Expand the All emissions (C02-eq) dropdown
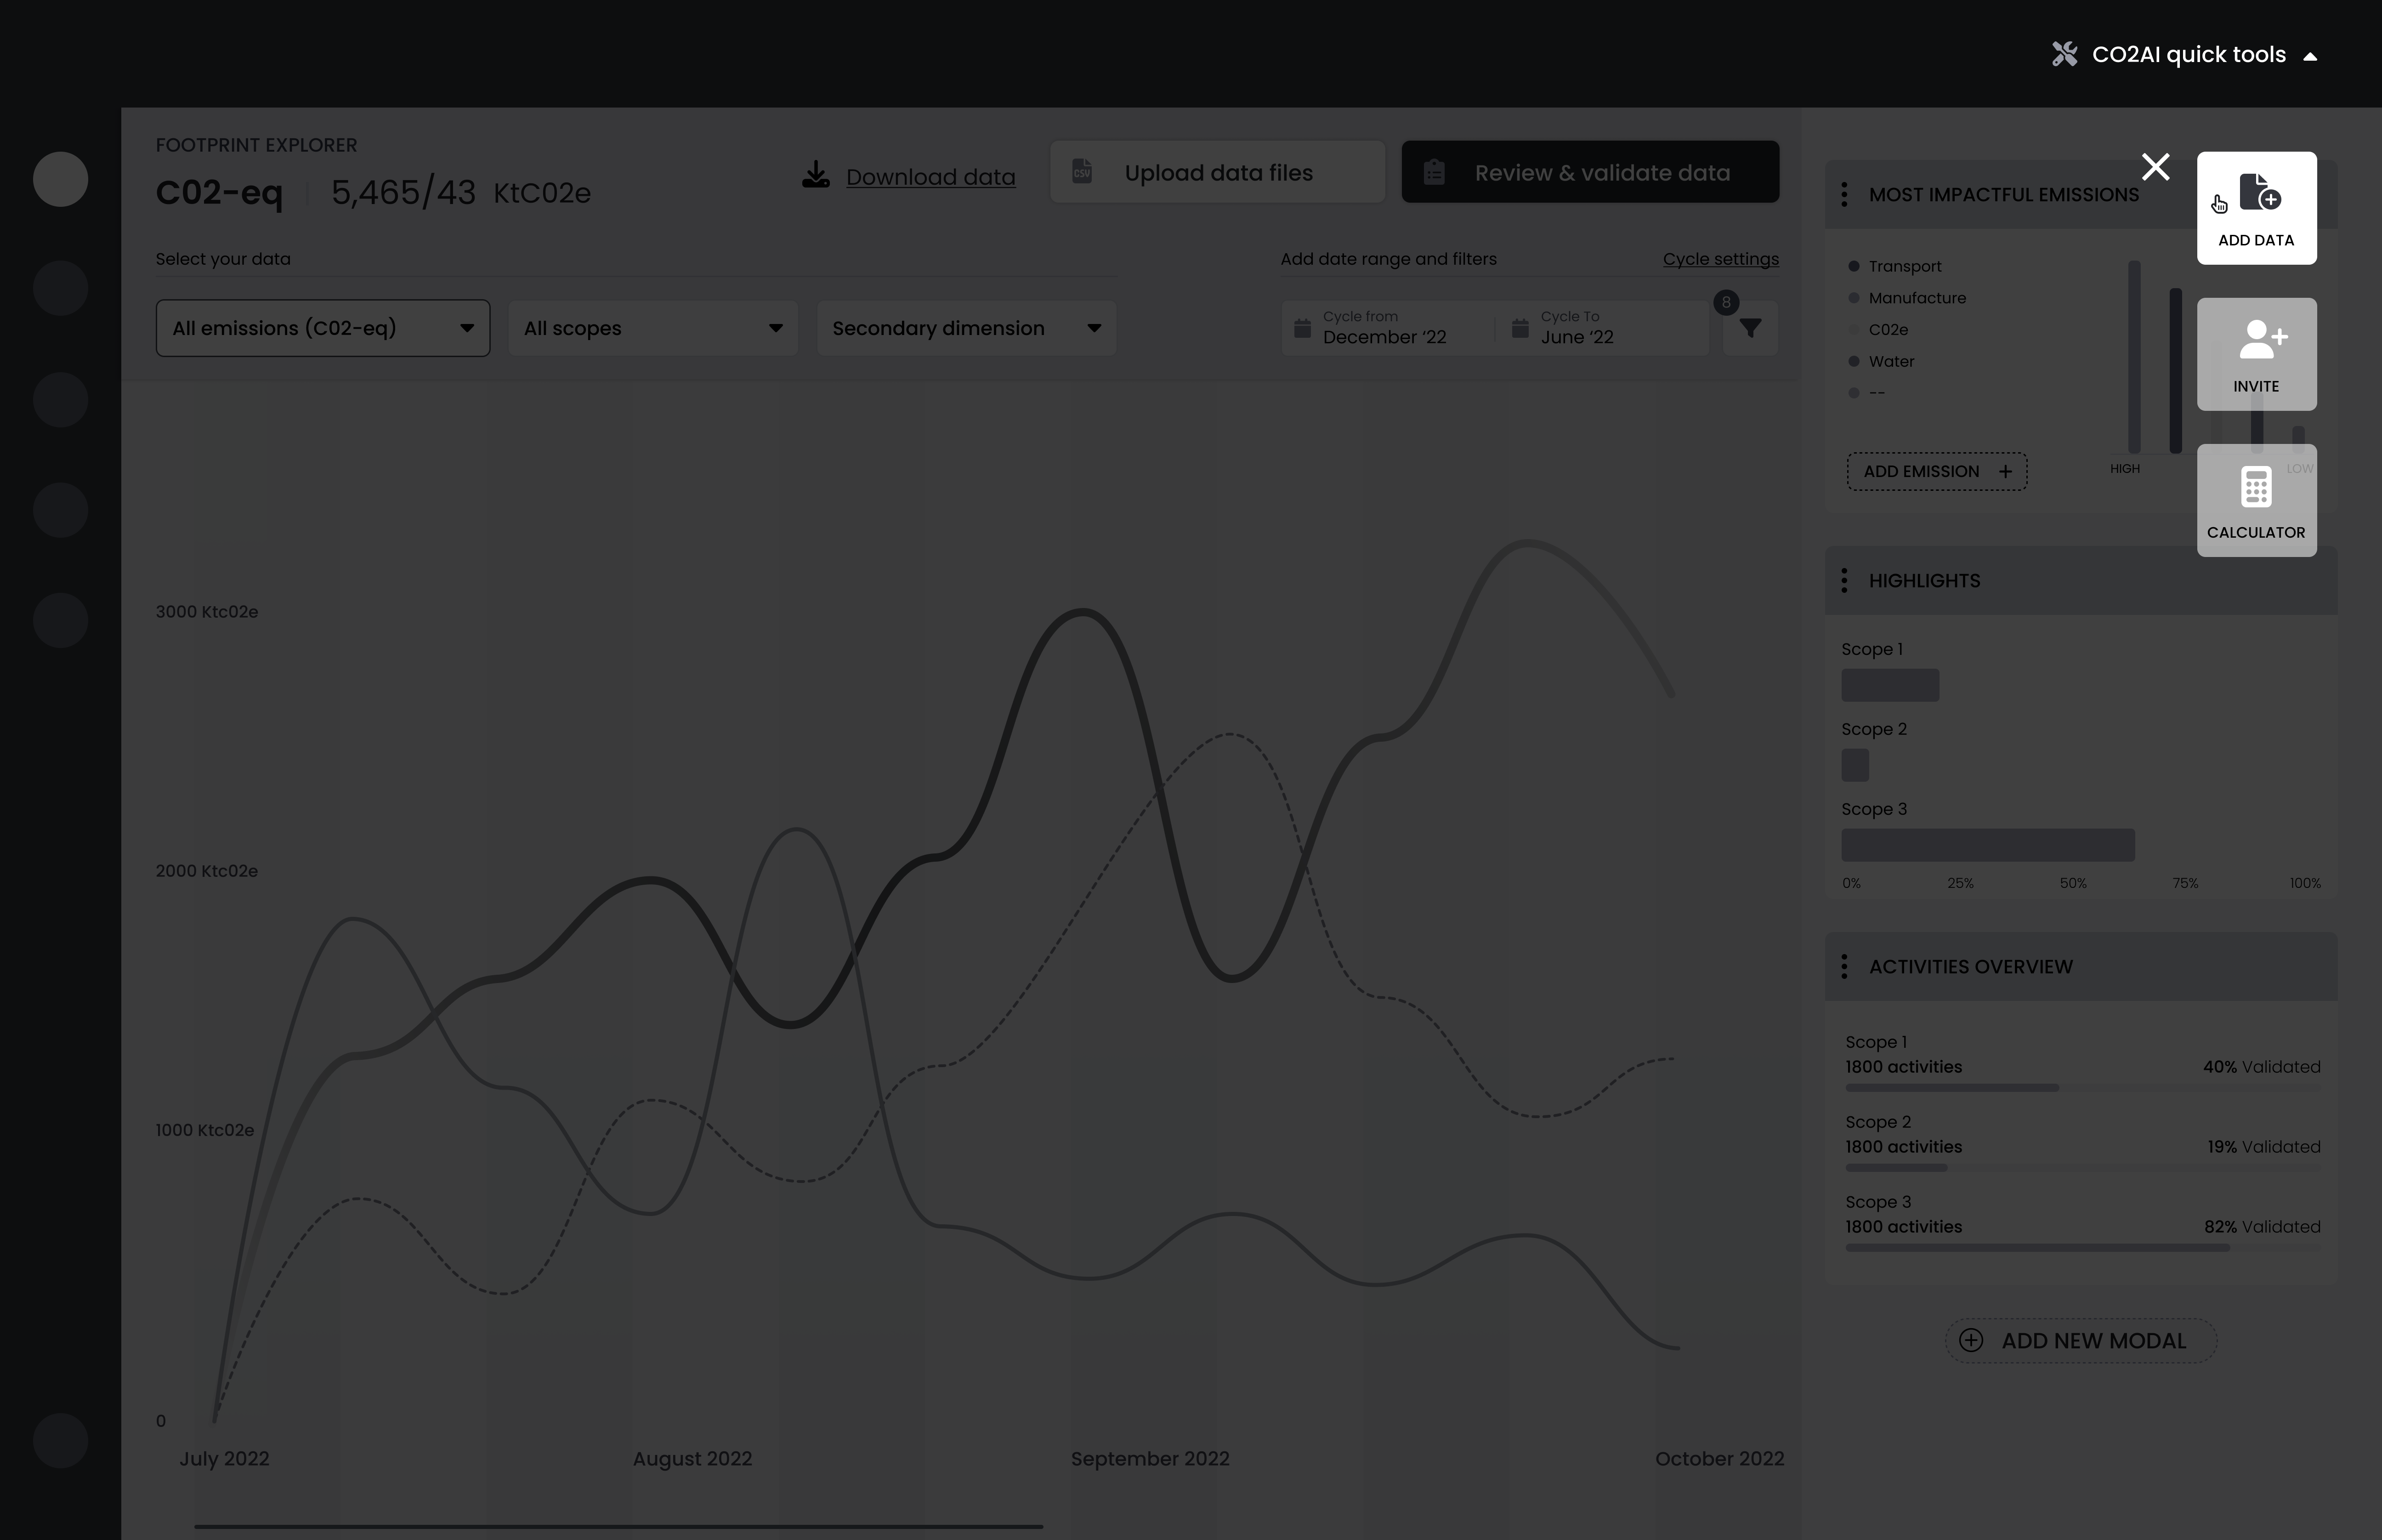This screenshot has height=1540, width=2382. (323, 328)
